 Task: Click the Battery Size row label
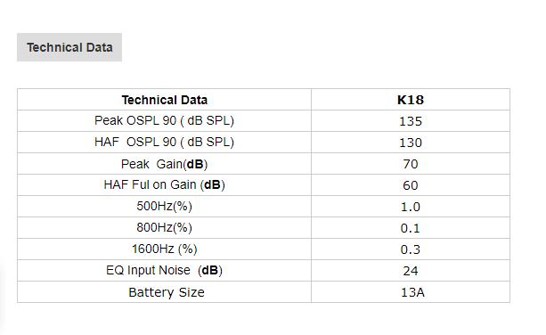point(167,292)
